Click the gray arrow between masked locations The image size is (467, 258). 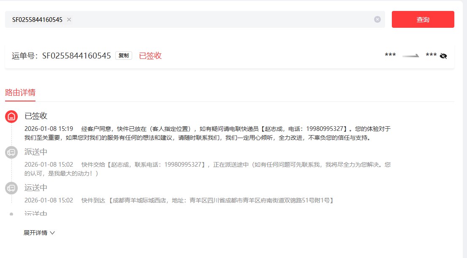410,56
